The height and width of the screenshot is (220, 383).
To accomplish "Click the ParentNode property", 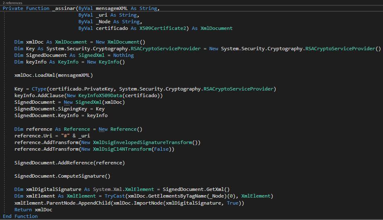I will pos(61,203).
